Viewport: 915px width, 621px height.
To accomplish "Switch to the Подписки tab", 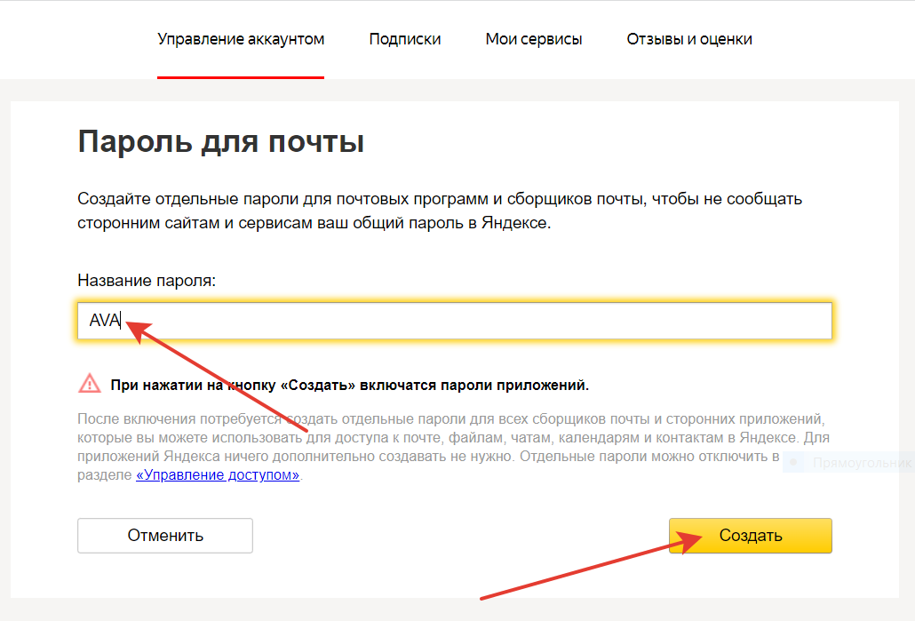I will [x=405, y=39].
